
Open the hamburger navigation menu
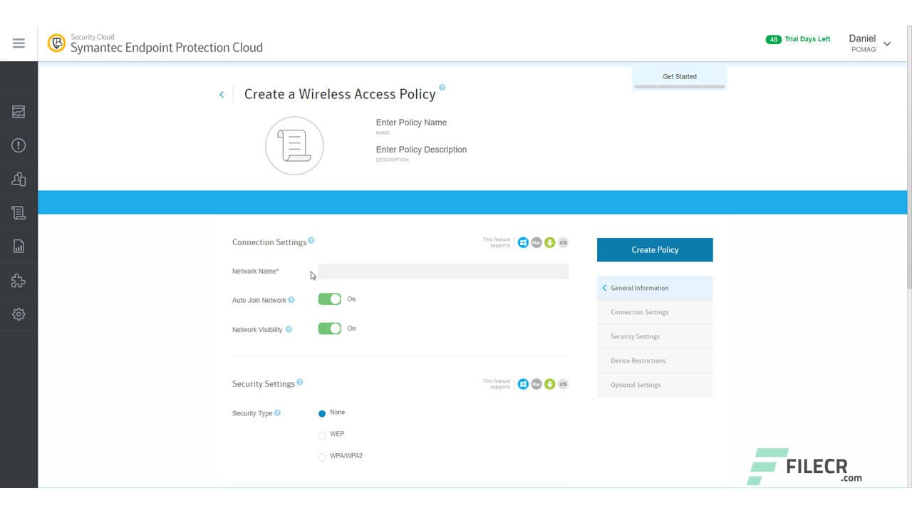click(19, 42)
